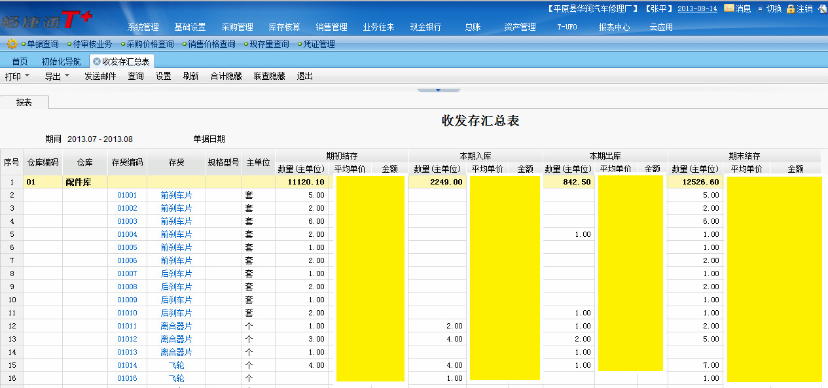Screen dimensions: 828x388
Task: Open the 现存量查询 shortcut
Action: [x=269, y=44]
